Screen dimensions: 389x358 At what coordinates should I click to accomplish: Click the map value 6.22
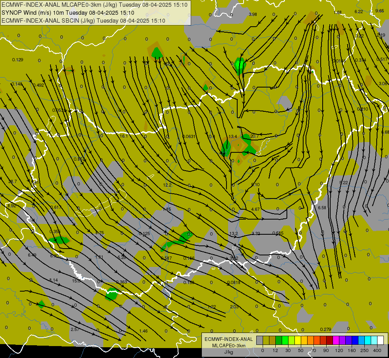tap(359, 12)
